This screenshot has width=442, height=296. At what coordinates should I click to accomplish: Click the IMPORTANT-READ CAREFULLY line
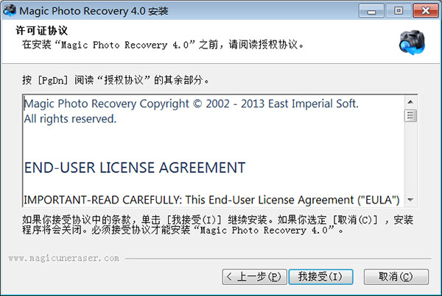point(211,200)
